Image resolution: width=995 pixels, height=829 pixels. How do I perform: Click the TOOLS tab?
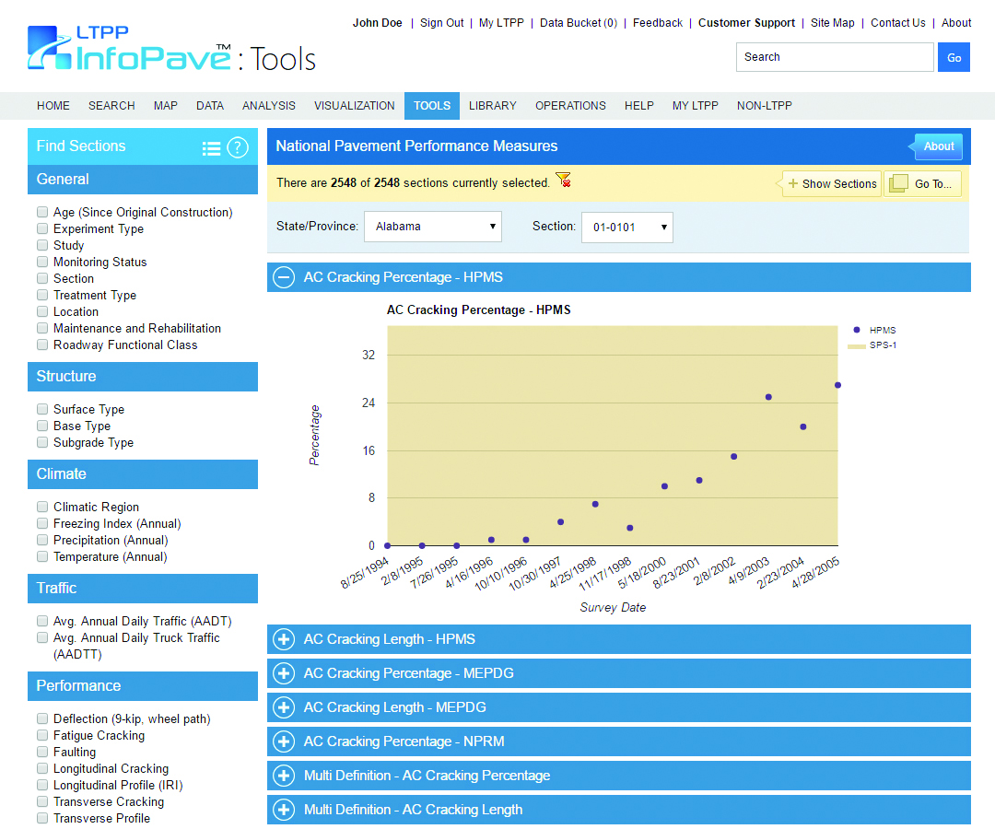coord(432,106)
